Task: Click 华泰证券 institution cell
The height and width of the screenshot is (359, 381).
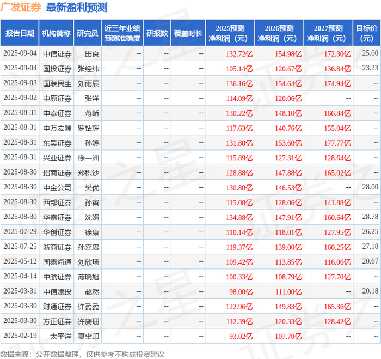Action: pyautogui.click(x=57, y=217)
